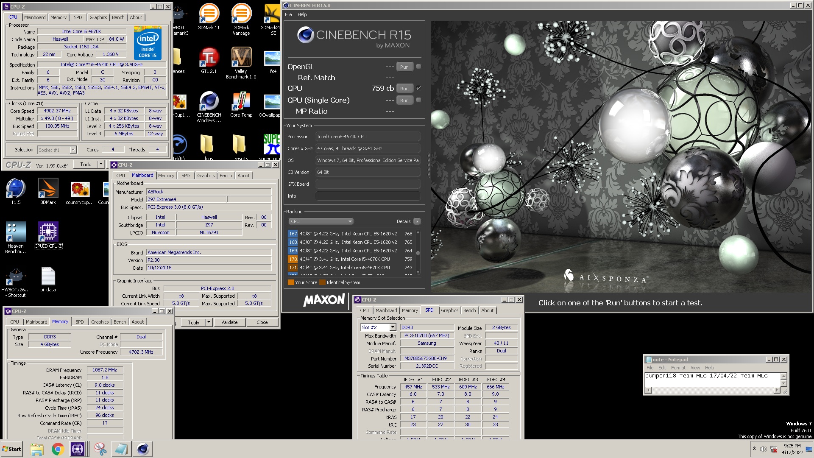
Task: Launch CINEBENCH Windows desktop shortcut
Action: pos(209,106)
